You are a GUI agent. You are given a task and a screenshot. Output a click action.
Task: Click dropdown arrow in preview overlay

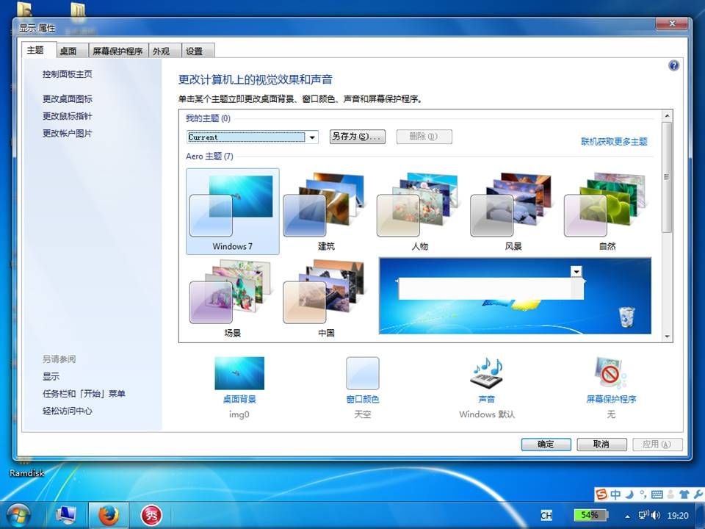pos(576,271)
